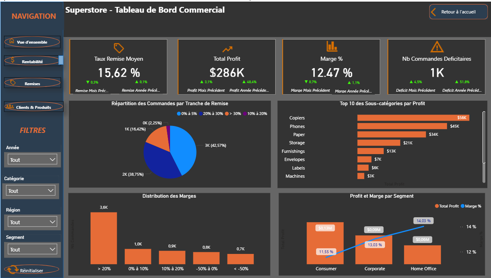Click the price tag icon on Taux Remise Moyen card
Viewport: 491px width, 278px height.
119,48
